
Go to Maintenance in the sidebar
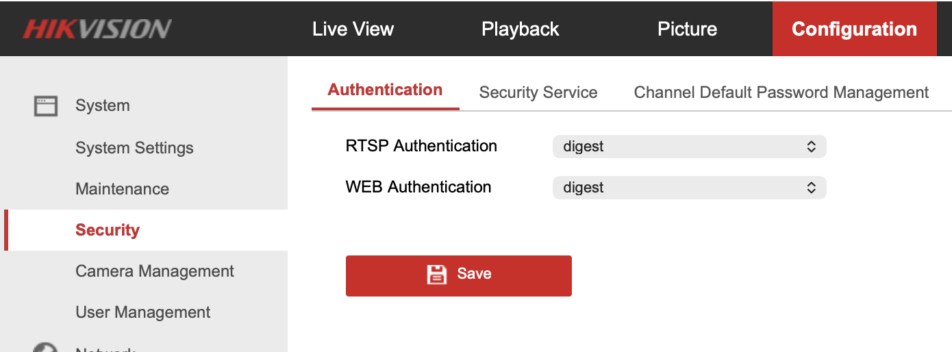[122, 189]
